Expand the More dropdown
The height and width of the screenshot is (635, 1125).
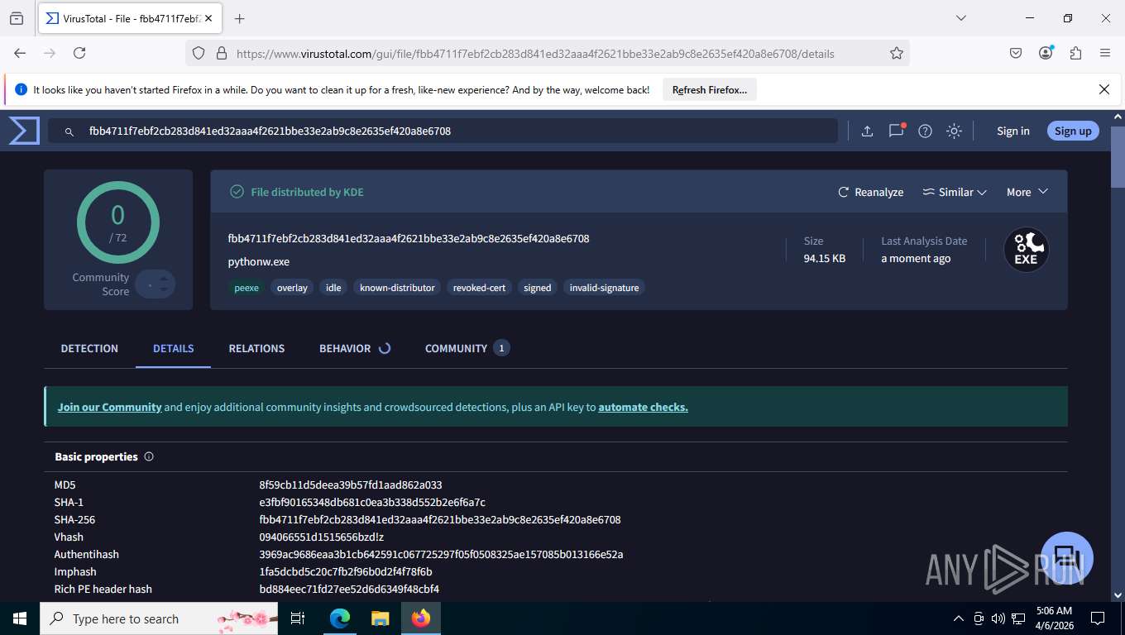1027,192
